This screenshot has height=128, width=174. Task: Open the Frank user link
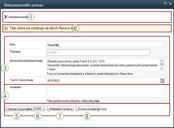point(52,52)
